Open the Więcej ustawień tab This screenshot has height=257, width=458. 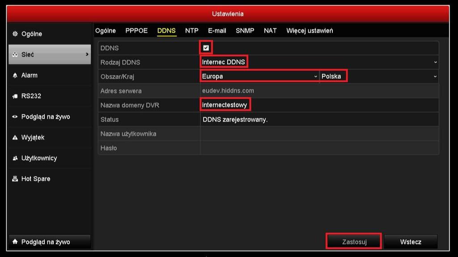point(310,31)
